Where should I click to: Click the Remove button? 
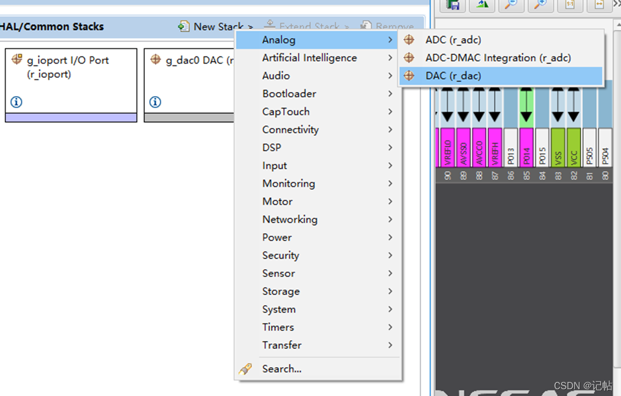388,27
